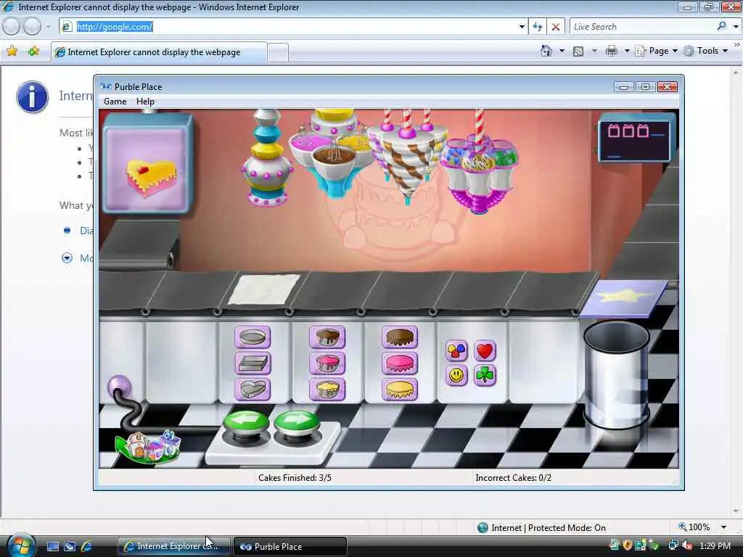Viewport: 743px width, 557px height.
Task: Open the recent pages dropdown arrow
Action: tap(48, 27)
